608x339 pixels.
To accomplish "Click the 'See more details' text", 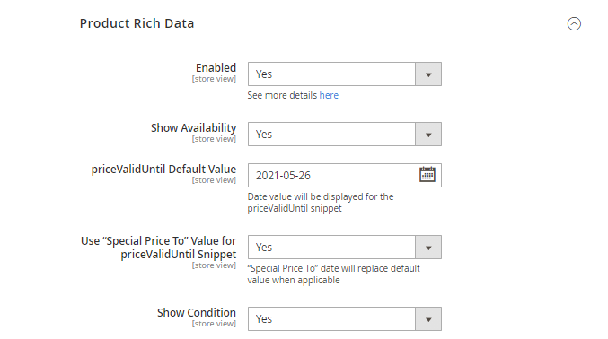I will click(x=282, y=95).
